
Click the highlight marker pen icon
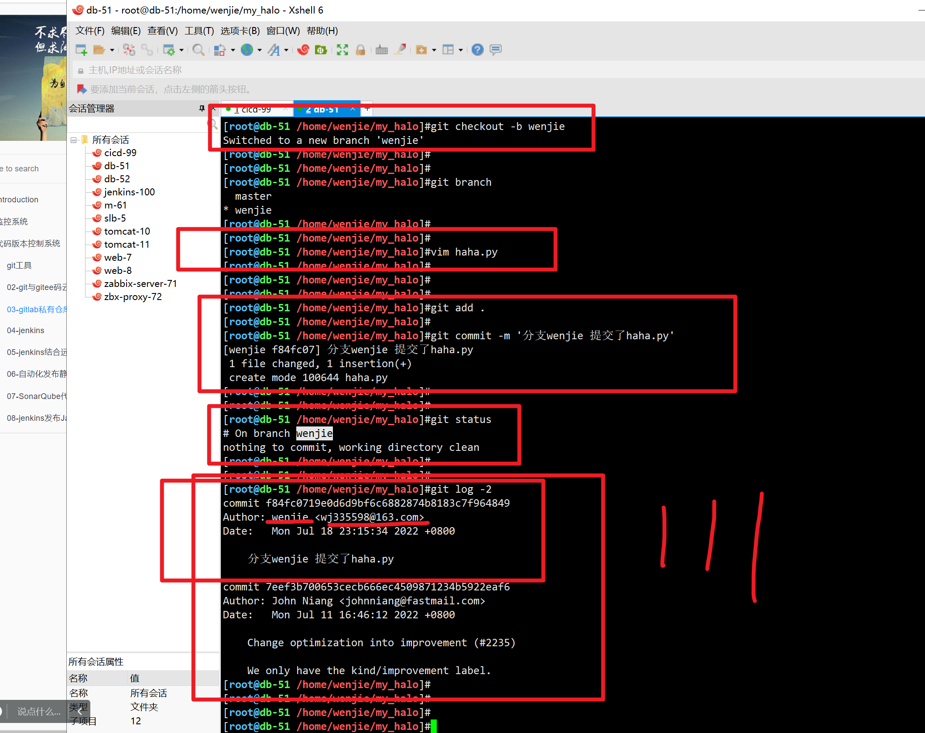[400, 50]
